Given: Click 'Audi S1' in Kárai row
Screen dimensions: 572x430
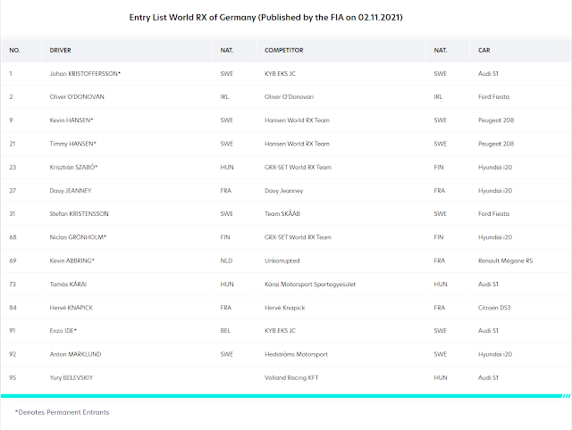Looking at the screenshot, I should click(x=488, y=284).
